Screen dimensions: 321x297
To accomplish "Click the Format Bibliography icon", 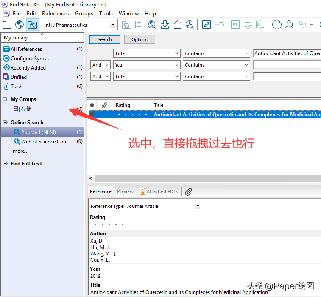I will (x=248, y=25).
